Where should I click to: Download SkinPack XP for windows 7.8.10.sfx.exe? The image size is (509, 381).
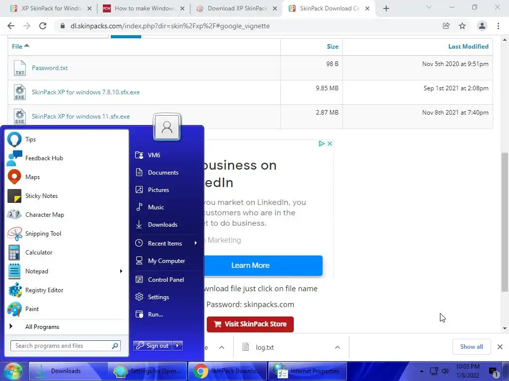(85, 92)
